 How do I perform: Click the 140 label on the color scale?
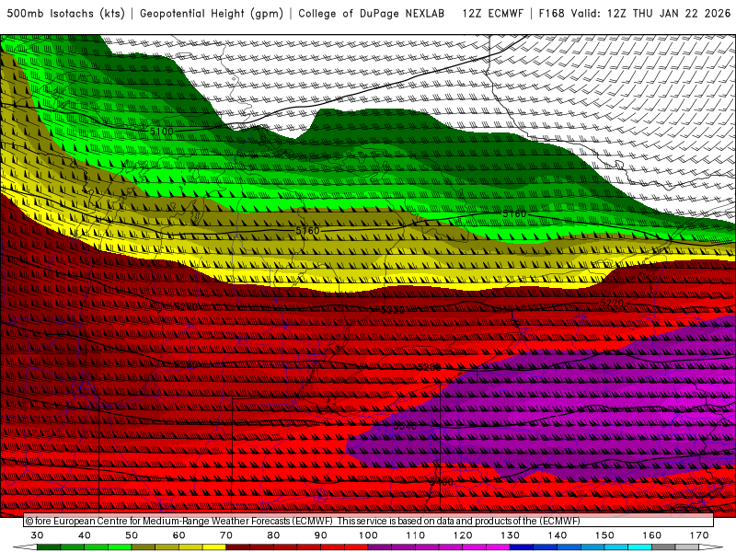click(x=558, y=535)
